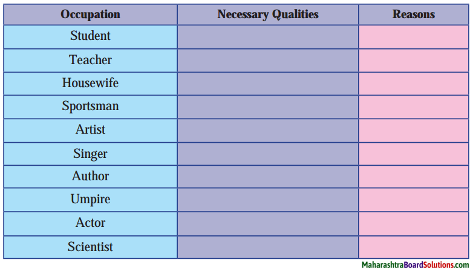Select the Housewife occupation cell
473x271 pixels.
click(90, 83)
